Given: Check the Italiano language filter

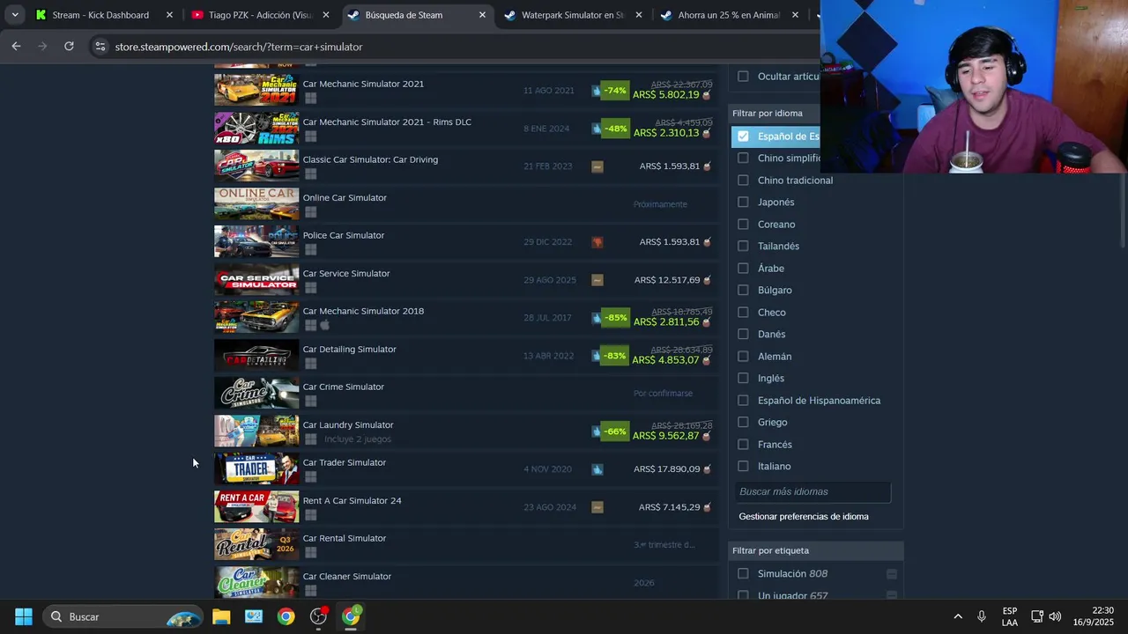Looking at the screenshot, I should click(743, 467).
